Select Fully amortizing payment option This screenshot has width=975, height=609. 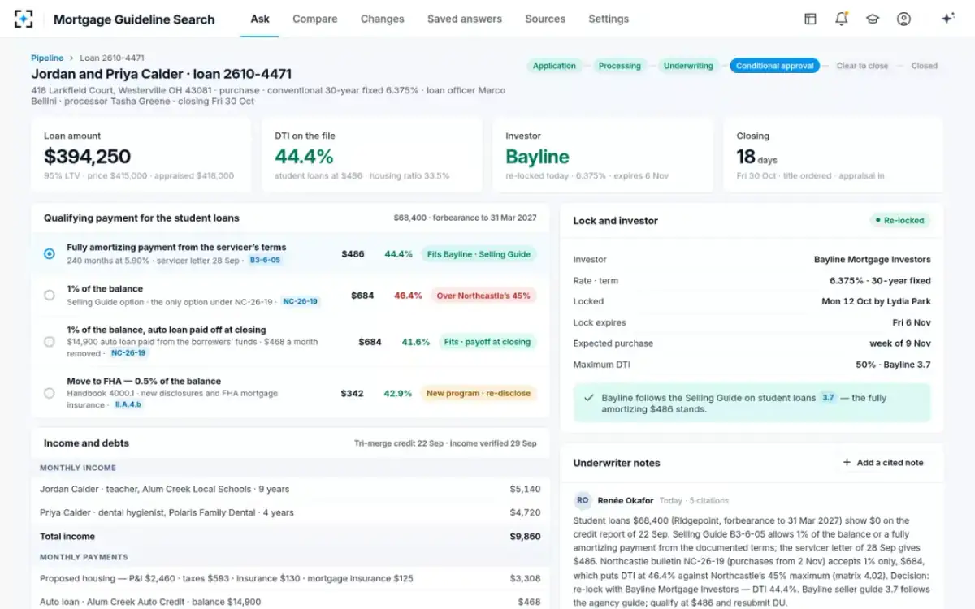[50, 254]
